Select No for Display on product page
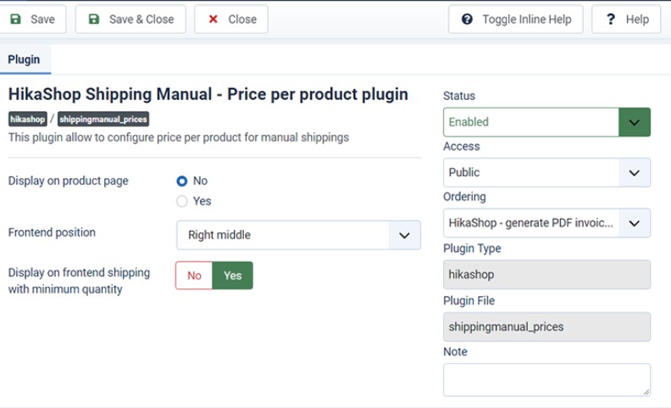 tap(182, 181)
